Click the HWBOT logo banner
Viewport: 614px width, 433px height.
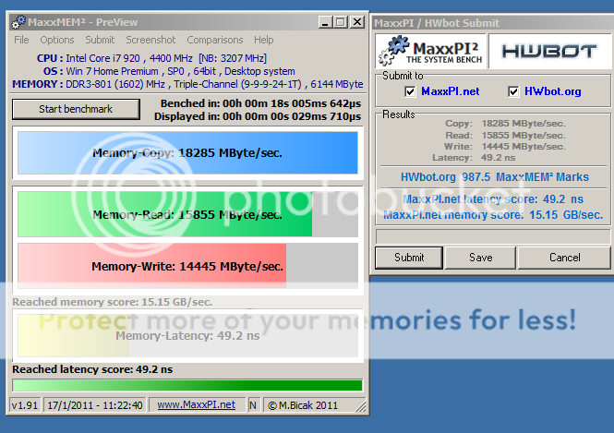click(x=548, y=52)
